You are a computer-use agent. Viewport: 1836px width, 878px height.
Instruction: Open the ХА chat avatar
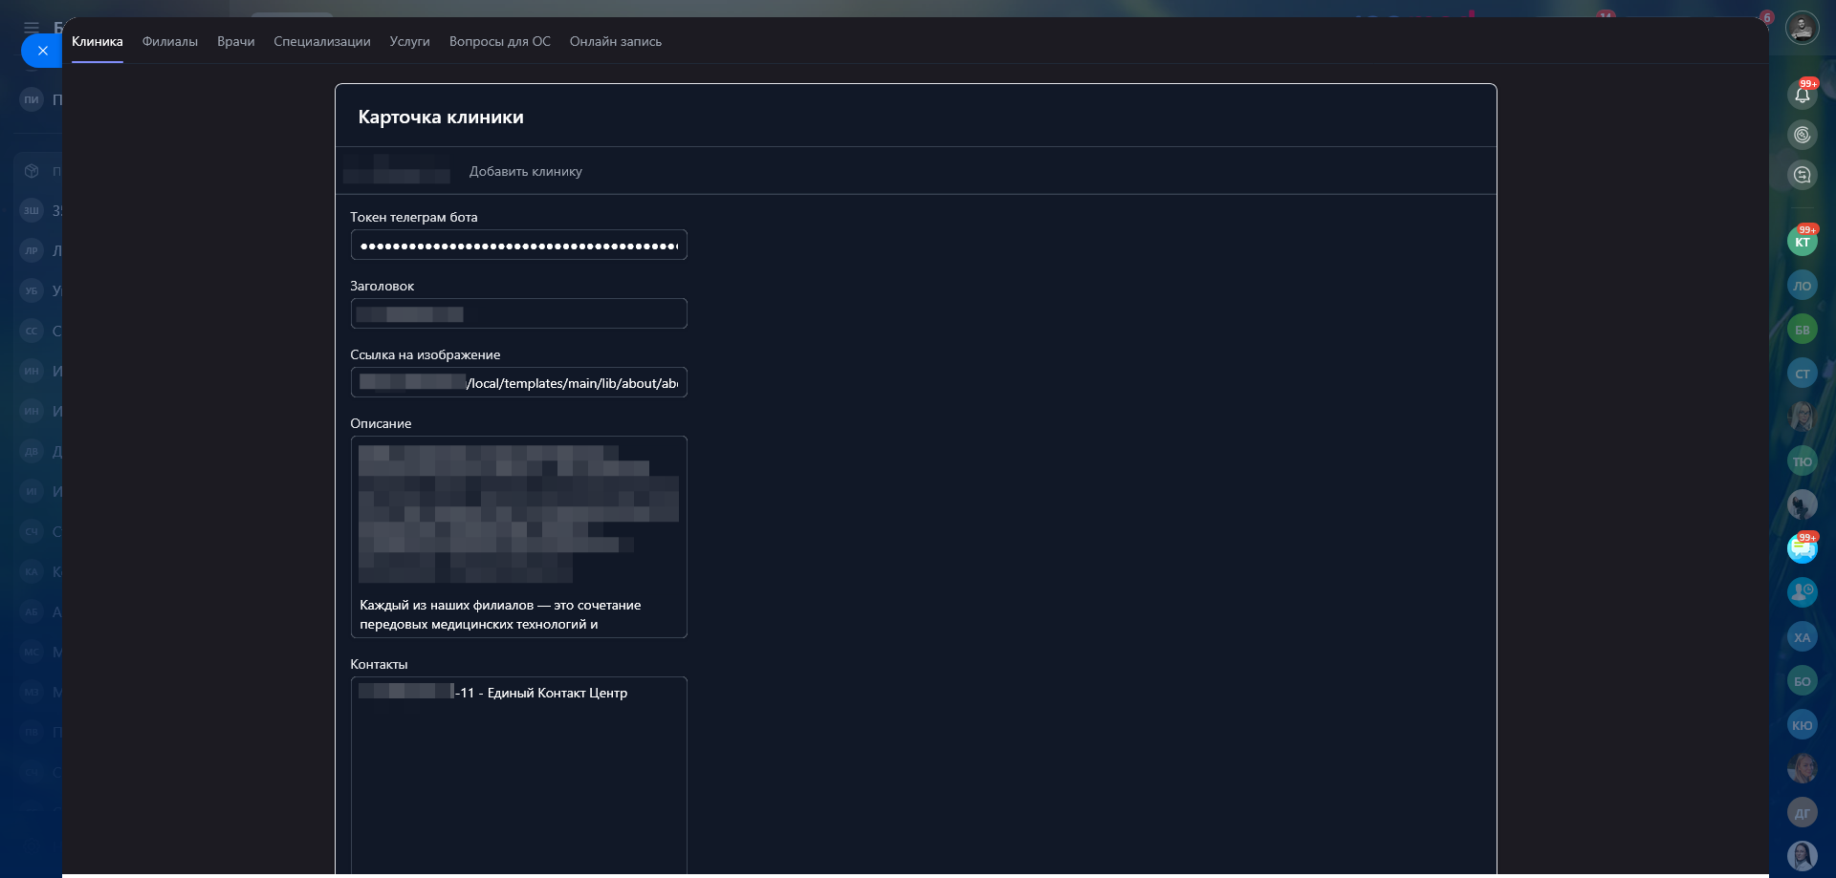point(1802,637)
